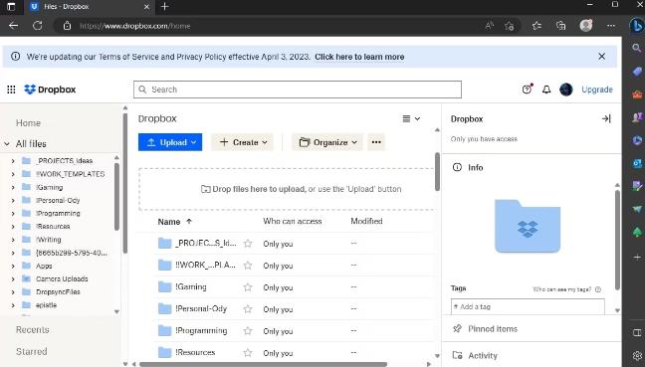645x367 pixels.
Task: Open Recents in sidebar
Action: (x=32, y=329)
